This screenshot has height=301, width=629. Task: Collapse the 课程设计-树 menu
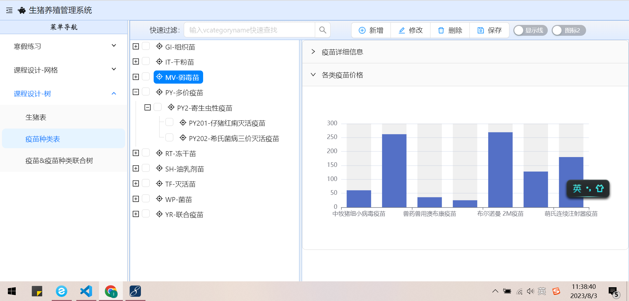[64, 93]
